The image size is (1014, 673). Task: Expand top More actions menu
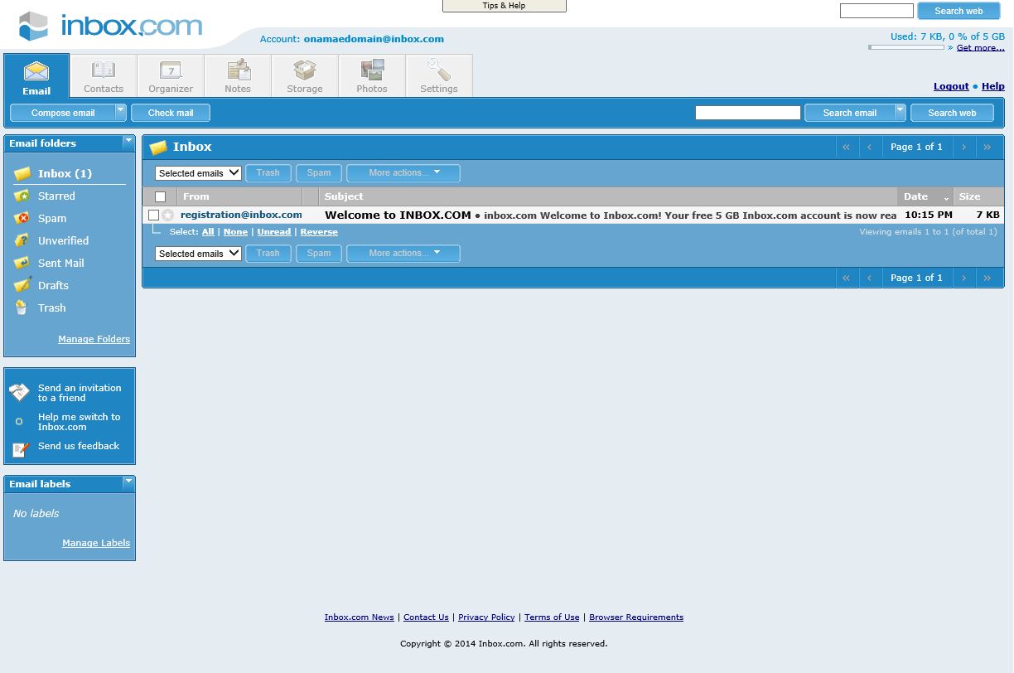point(403,173)
